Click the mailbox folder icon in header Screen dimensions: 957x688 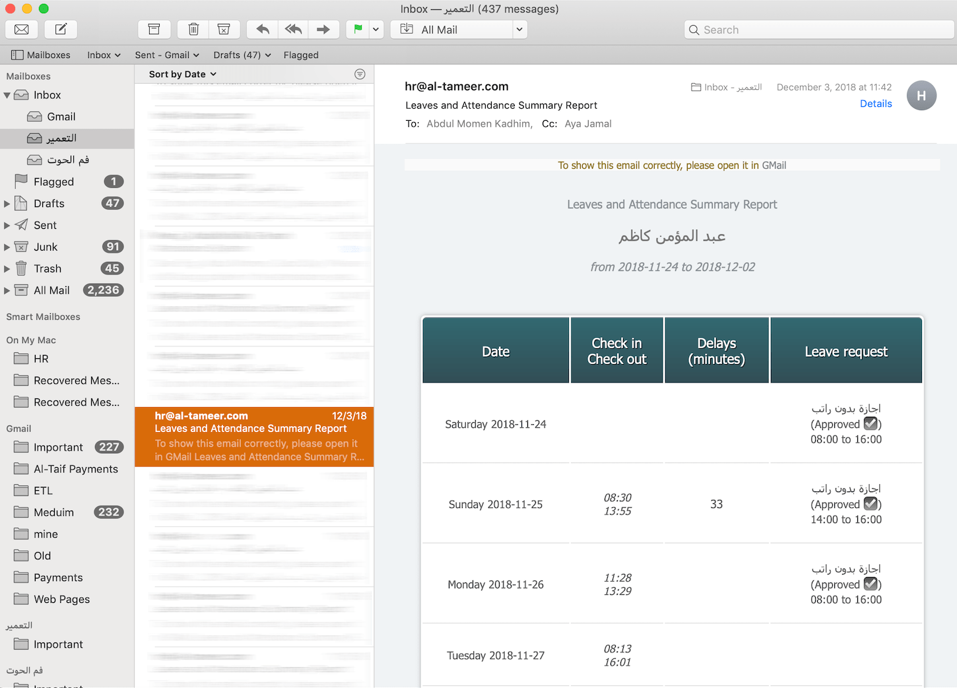click(x=696, y=87)
